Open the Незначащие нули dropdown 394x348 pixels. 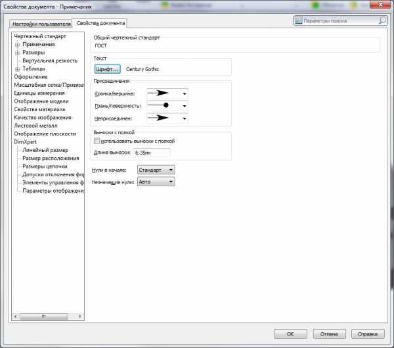pos(156,182)
